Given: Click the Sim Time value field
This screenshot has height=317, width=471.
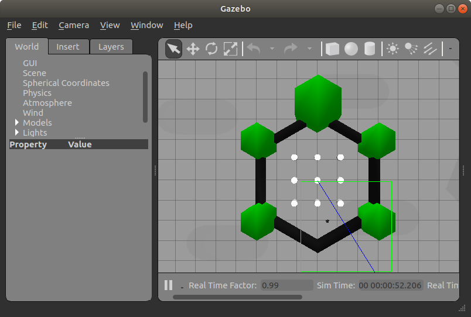Looking at the screenshot, I should pos(391,285).
